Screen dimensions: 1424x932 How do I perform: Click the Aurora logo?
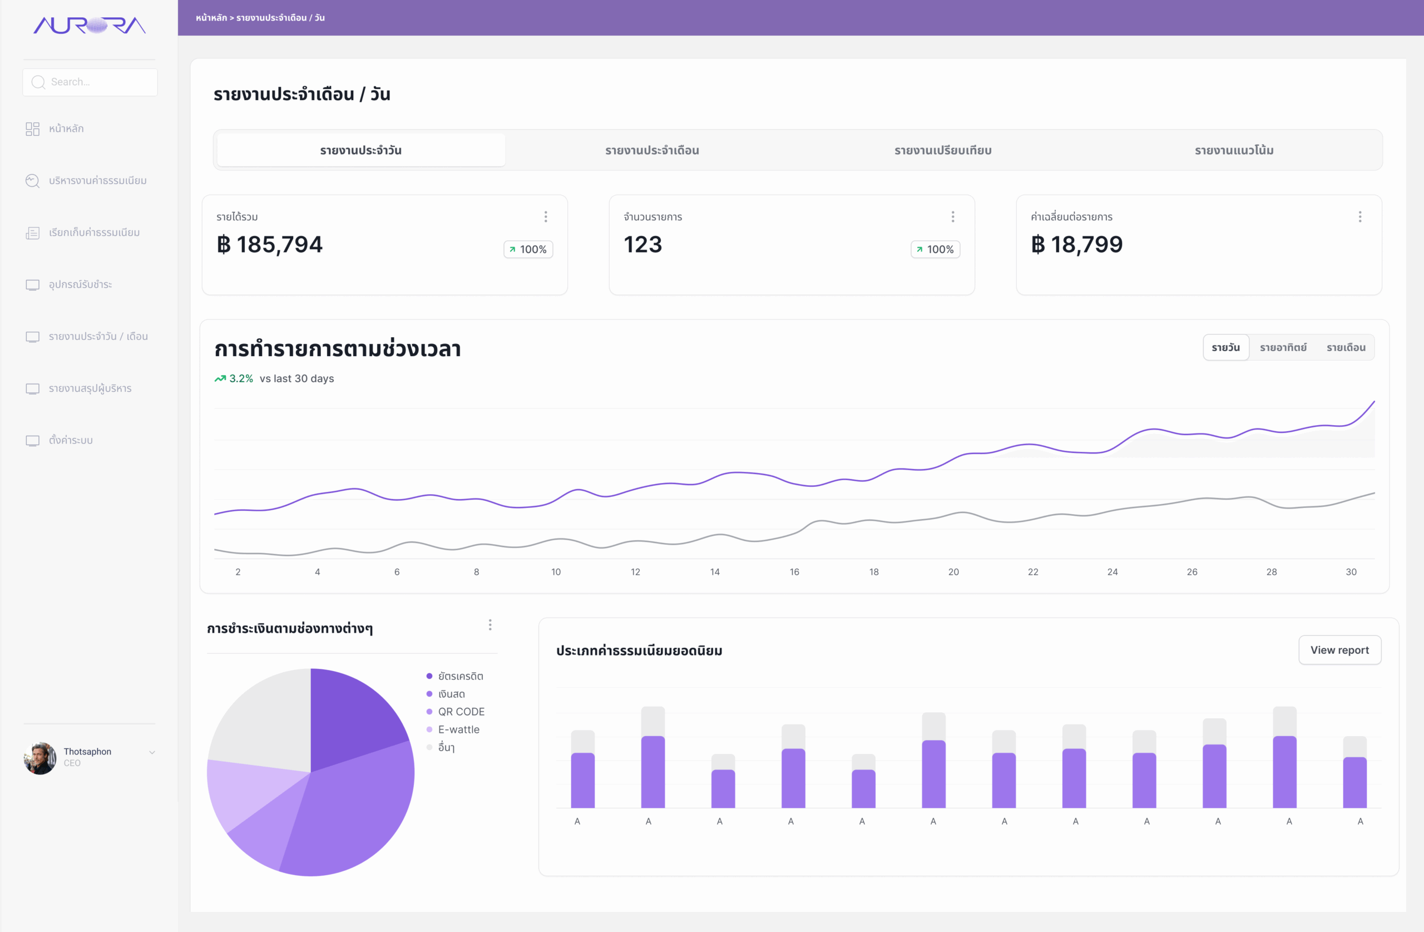pyautogui.click(x=90, y=25)
